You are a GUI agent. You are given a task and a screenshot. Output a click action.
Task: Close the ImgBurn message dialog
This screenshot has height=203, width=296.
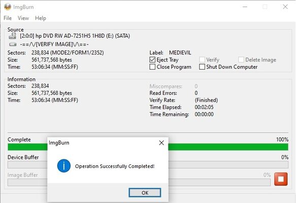[x=161, y=143]
